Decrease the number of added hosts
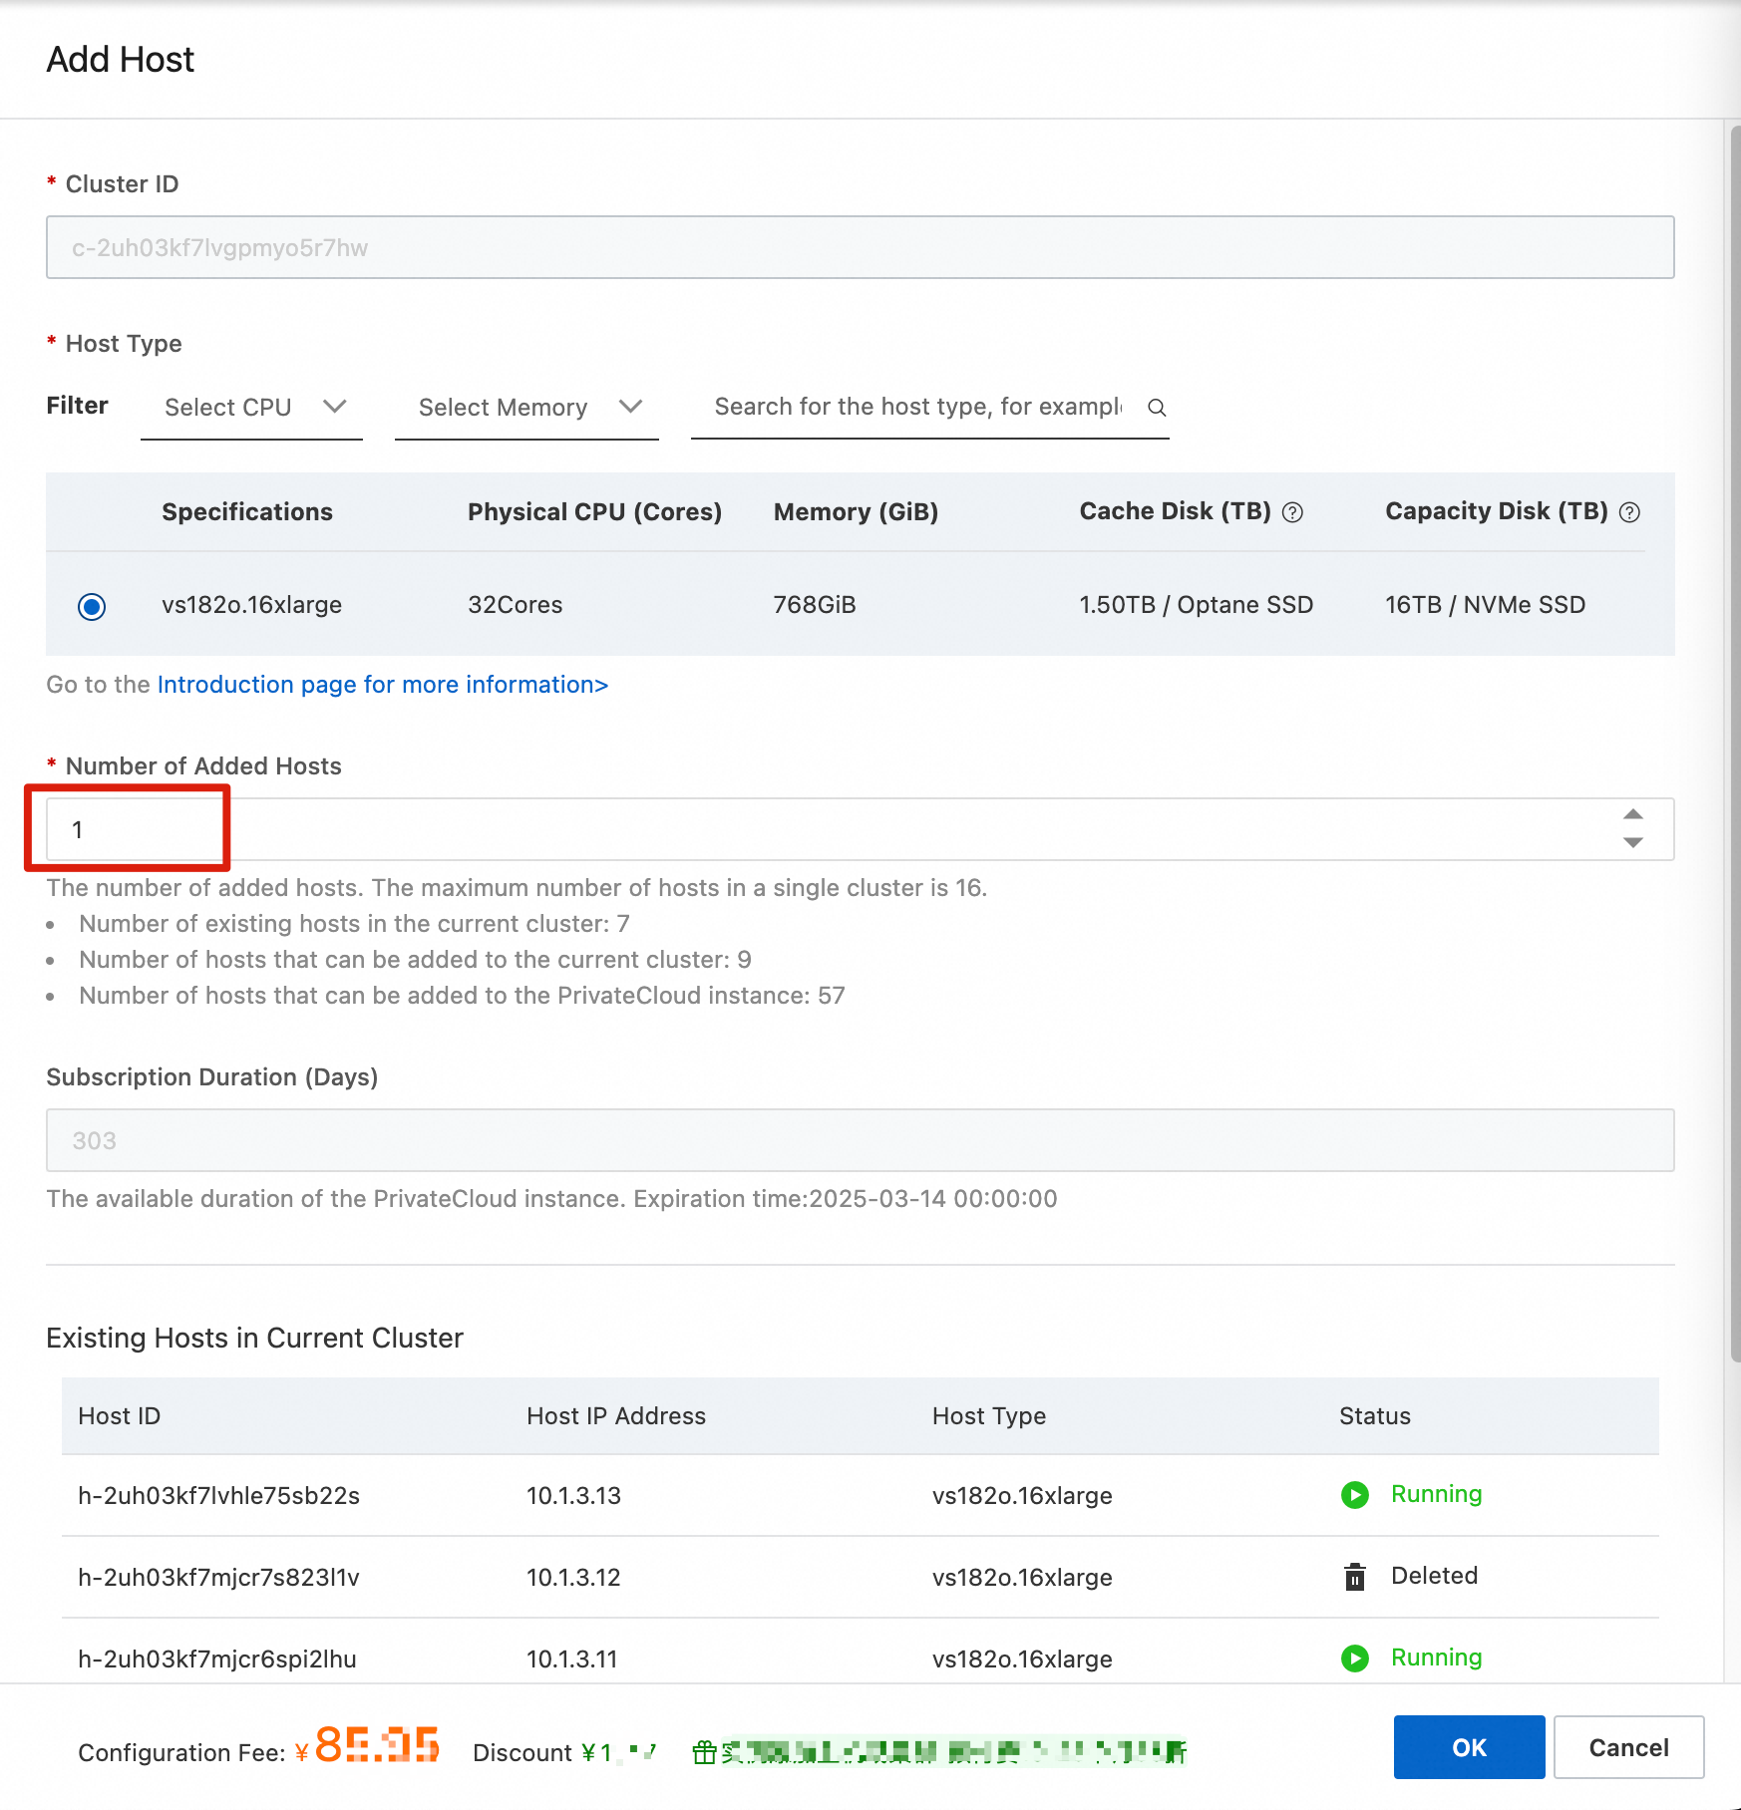This screenshot has height=1810, width=1741. [x=1633, y=843]
